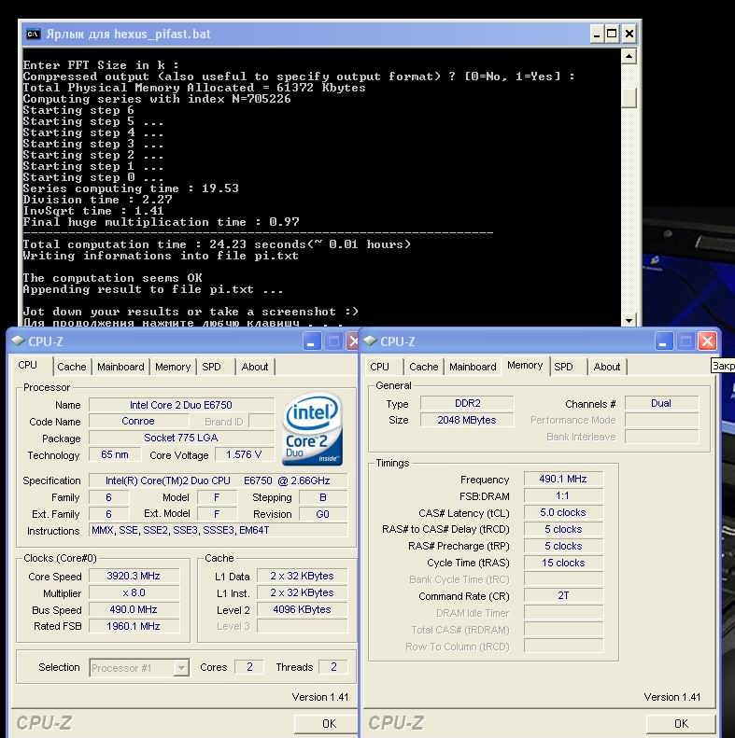Viewport: 735px width, 738px height.
Task: Click the console scrollbar up arrow
Action: pyautogui.click(x=629, y=57)
